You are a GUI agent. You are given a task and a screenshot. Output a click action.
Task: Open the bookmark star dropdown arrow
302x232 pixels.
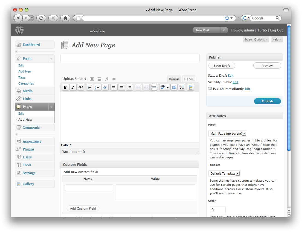point(232,18)
